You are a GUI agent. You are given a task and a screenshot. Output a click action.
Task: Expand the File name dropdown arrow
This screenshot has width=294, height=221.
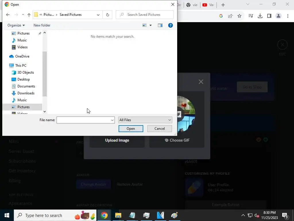tap(112, 120)
